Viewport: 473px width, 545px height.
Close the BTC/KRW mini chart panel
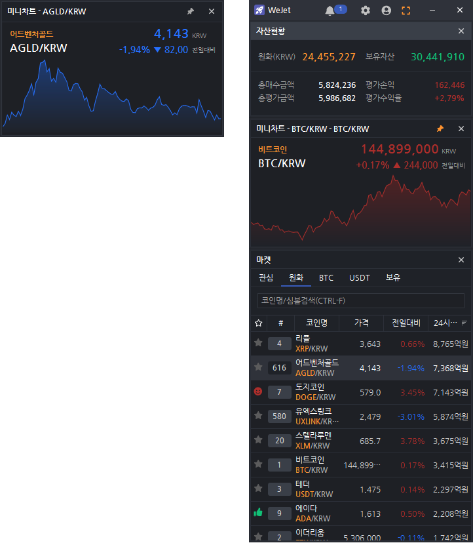pos(461,129)
